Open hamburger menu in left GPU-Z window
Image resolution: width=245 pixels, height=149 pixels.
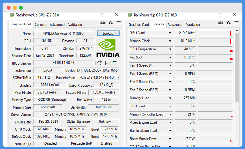coord(119,23)
